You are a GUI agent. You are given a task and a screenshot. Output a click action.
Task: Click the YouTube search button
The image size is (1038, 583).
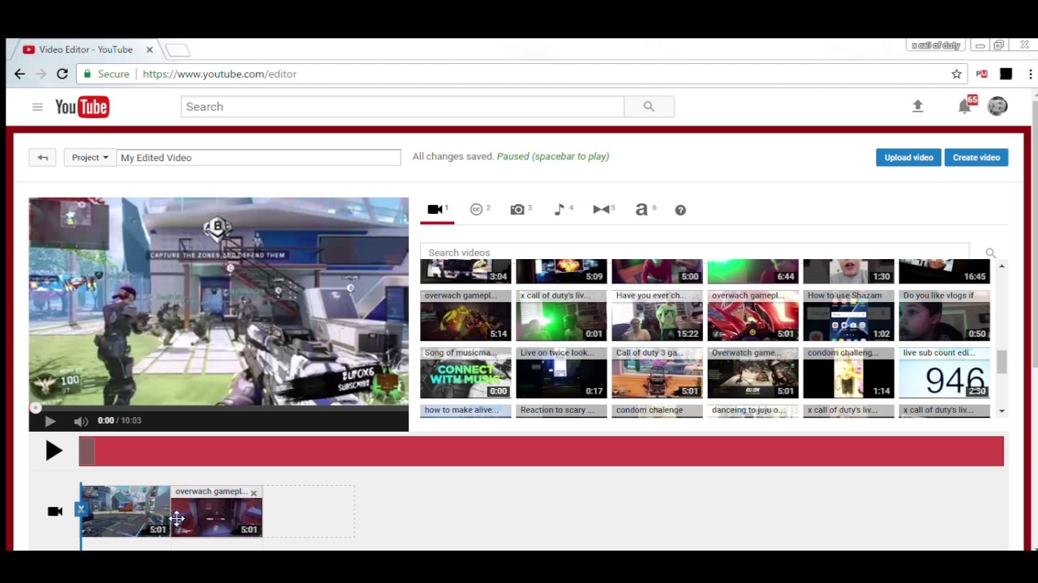(649, 107)
